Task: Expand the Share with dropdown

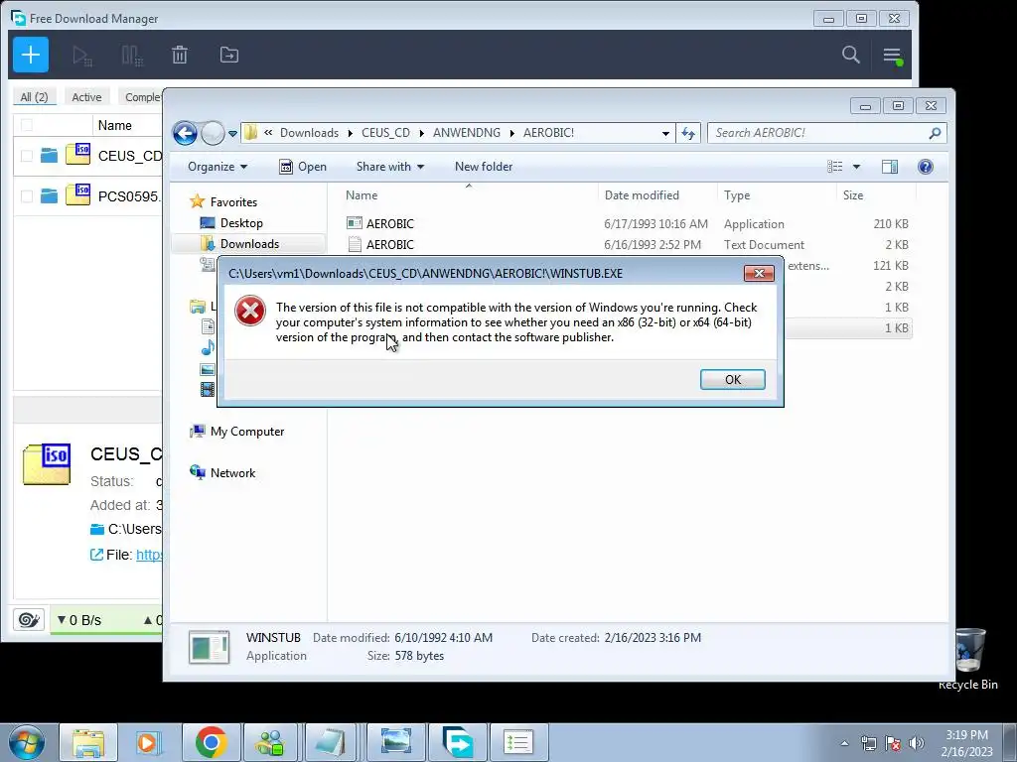Action: 389,167
